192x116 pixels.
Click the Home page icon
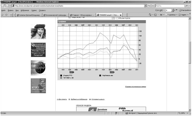(x=150, y=15)
